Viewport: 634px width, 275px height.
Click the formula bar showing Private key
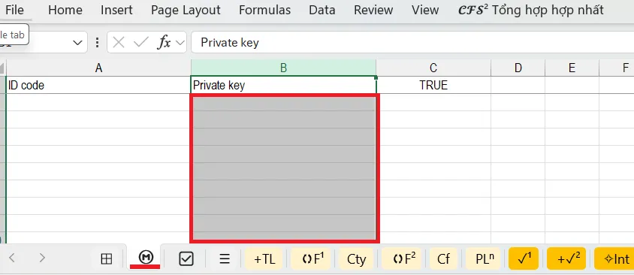(412, 43)
